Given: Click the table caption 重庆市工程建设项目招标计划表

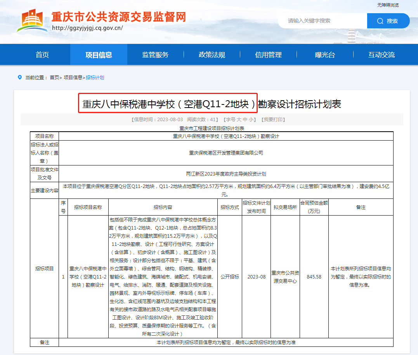Looking at the screenshot, I should tap(212, 129).
